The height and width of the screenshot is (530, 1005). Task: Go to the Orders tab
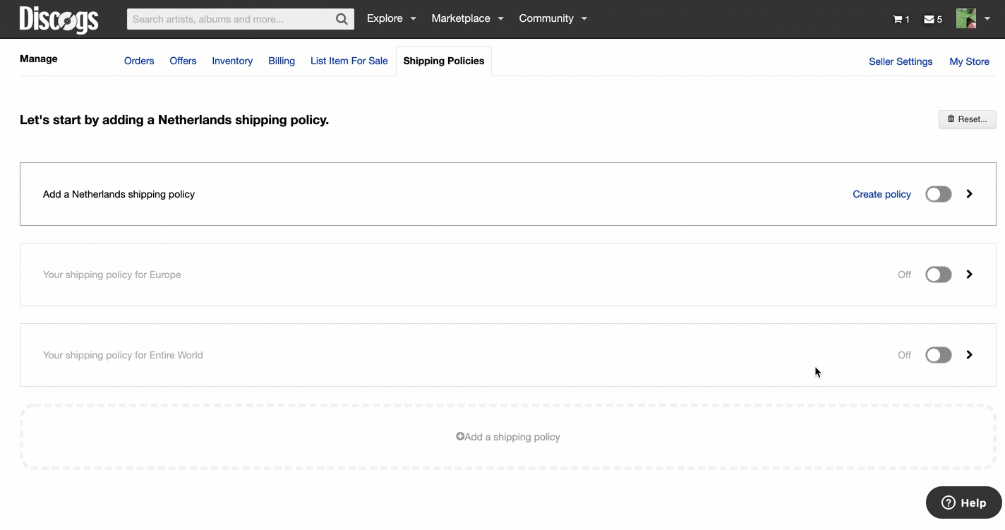coord(139,61)
